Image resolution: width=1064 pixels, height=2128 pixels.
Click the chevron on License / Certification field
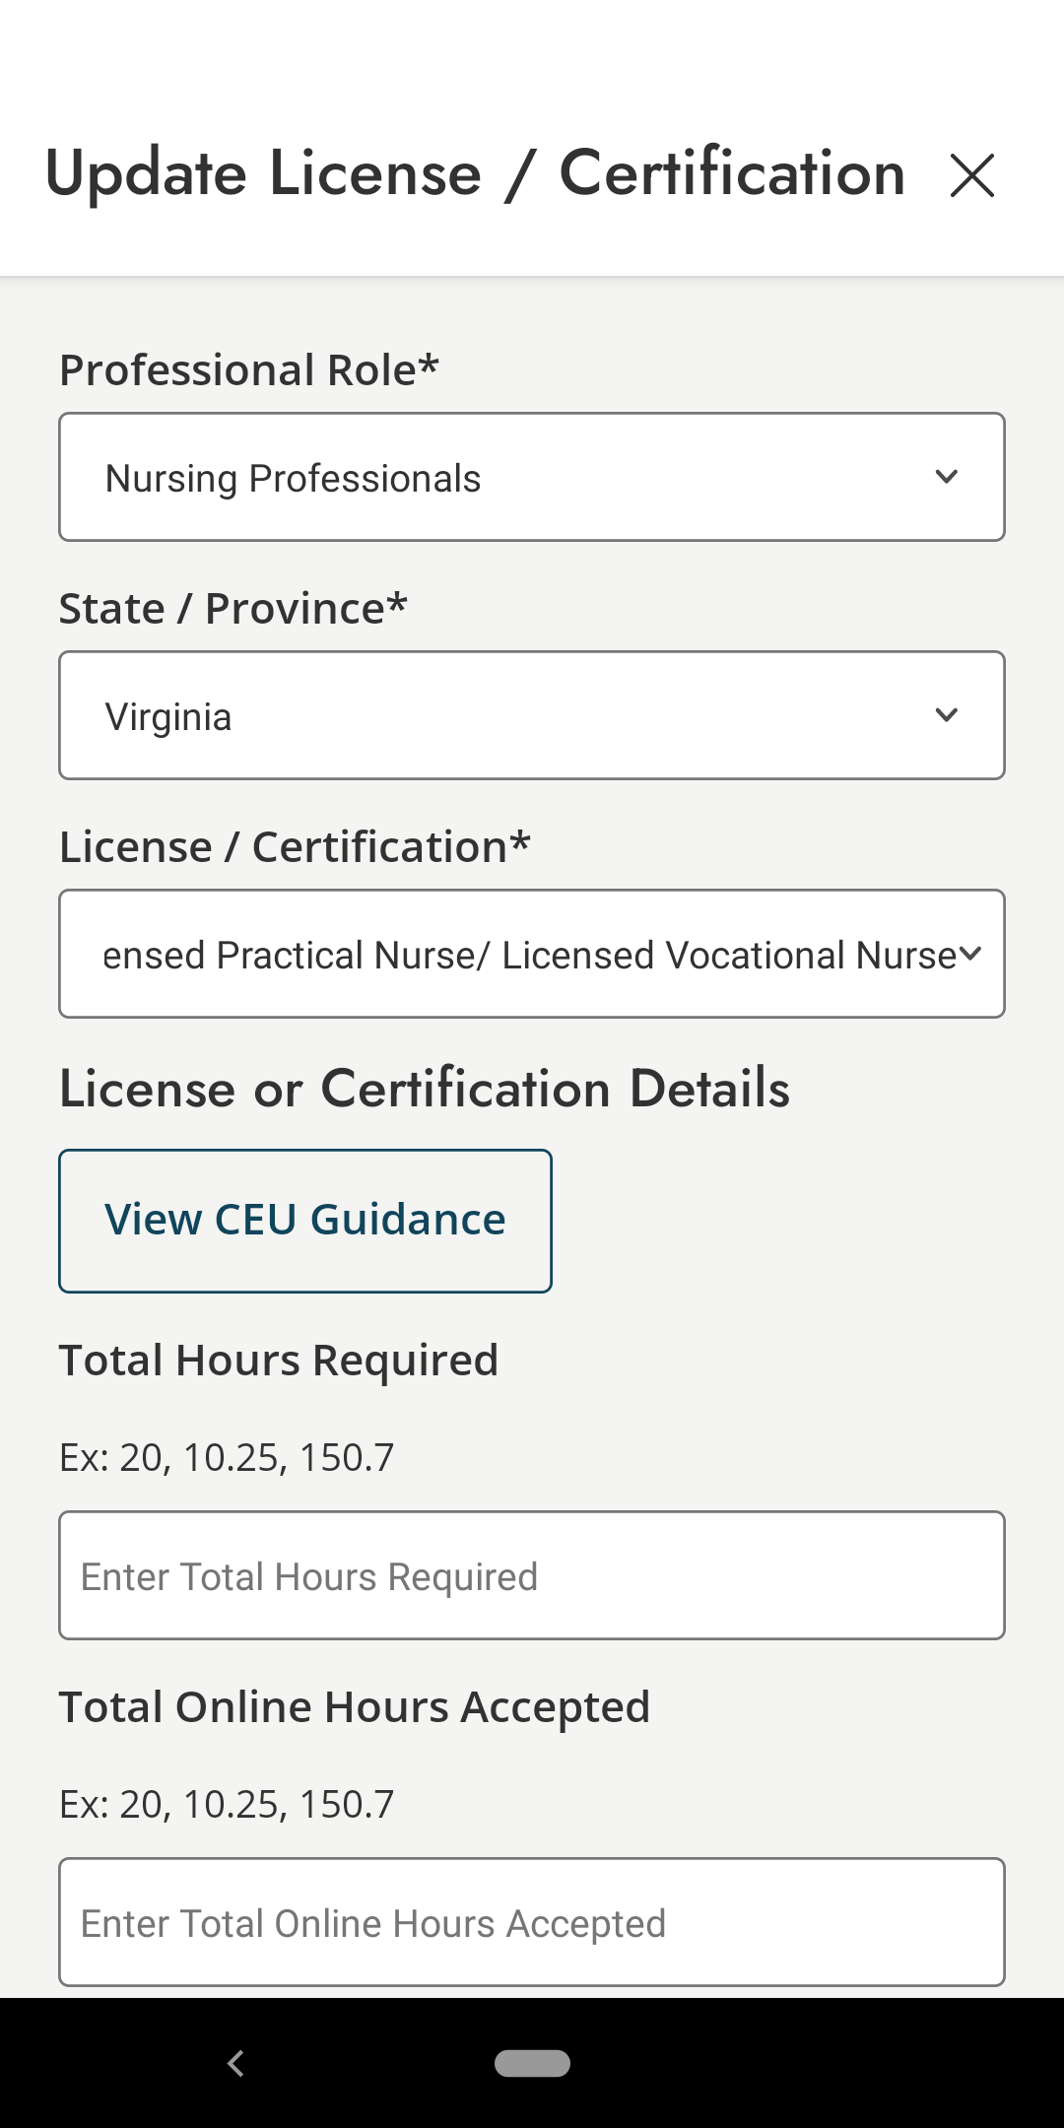click(x=970, y=953)
